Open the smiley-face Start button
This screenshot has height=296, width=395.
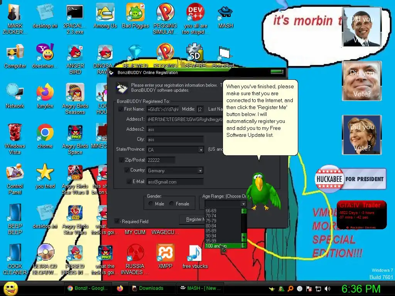10,288
